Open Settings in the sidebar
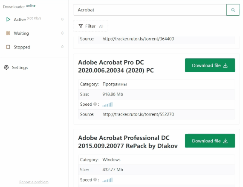This screenshot has width=243, height=187. 16,68
